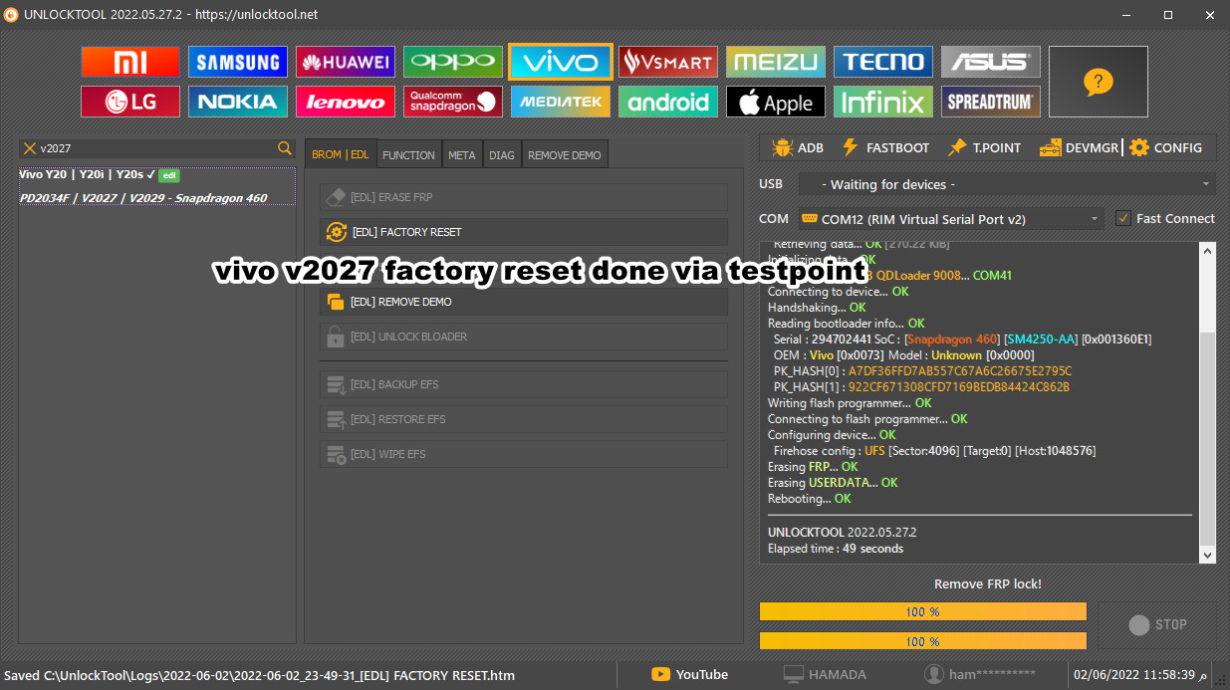Pick the Vsmart brand tile
The height and width of the screenshot is (690, 1230).
click(x=668, y=62)
